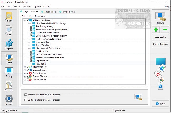This screenshot has width=171, height=113.
Task: Click the Mozilla Firefox tree icon
Action: [x=30, y=79]
